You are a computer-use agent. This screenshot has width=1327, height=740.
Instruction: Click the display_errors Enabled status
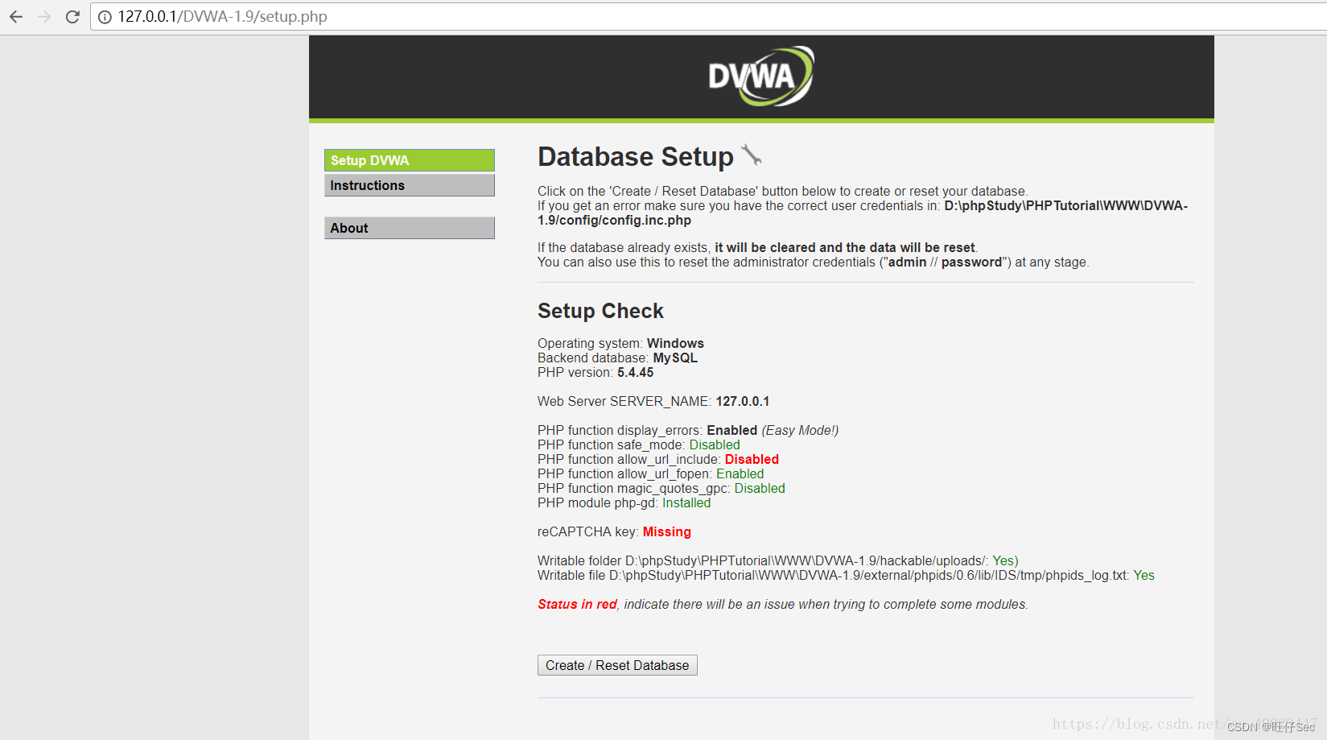[731, 430]
